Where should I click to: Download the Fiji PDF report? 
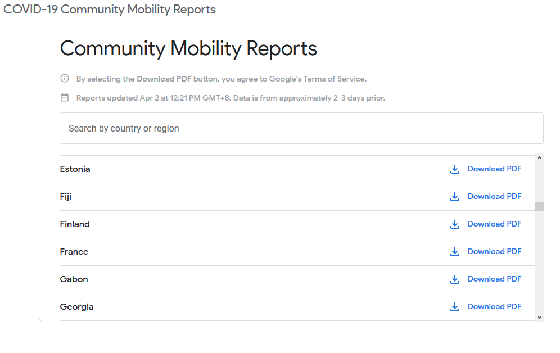pos(494,197)
